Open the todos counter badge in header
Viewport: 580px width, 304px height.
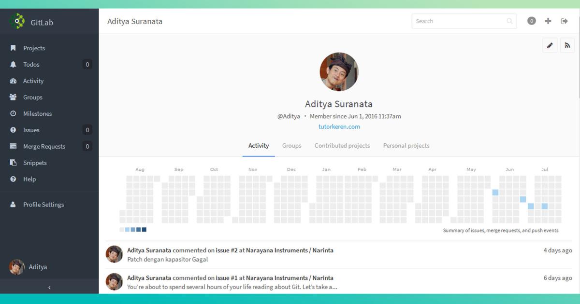532,21
